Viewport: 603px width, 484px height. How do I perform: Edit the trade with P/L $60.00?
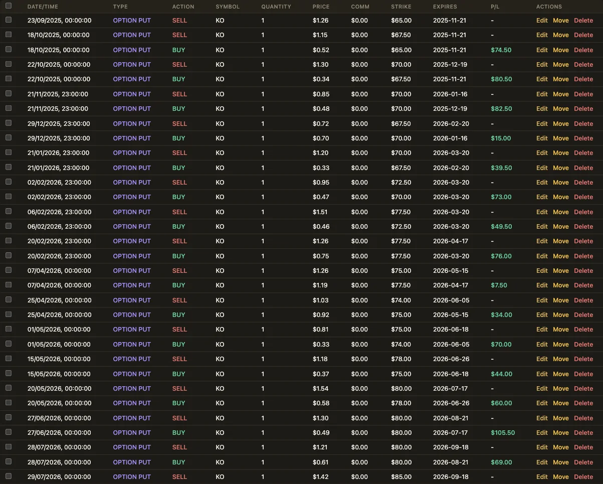point(542,403)
